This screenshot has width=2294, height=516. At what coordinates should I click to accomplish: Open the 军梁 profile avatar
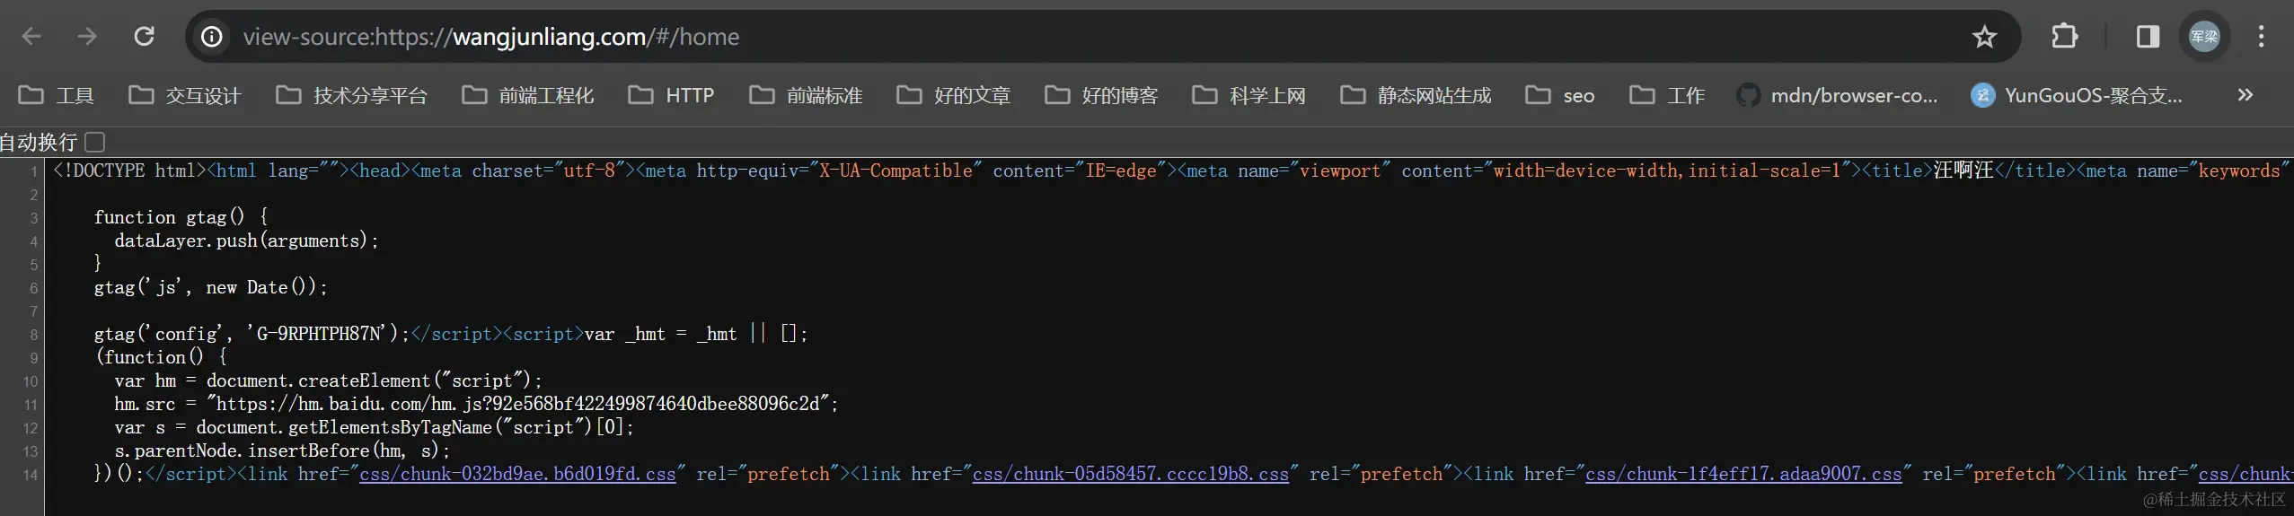pyautogui.click(x=2204, y=37)
